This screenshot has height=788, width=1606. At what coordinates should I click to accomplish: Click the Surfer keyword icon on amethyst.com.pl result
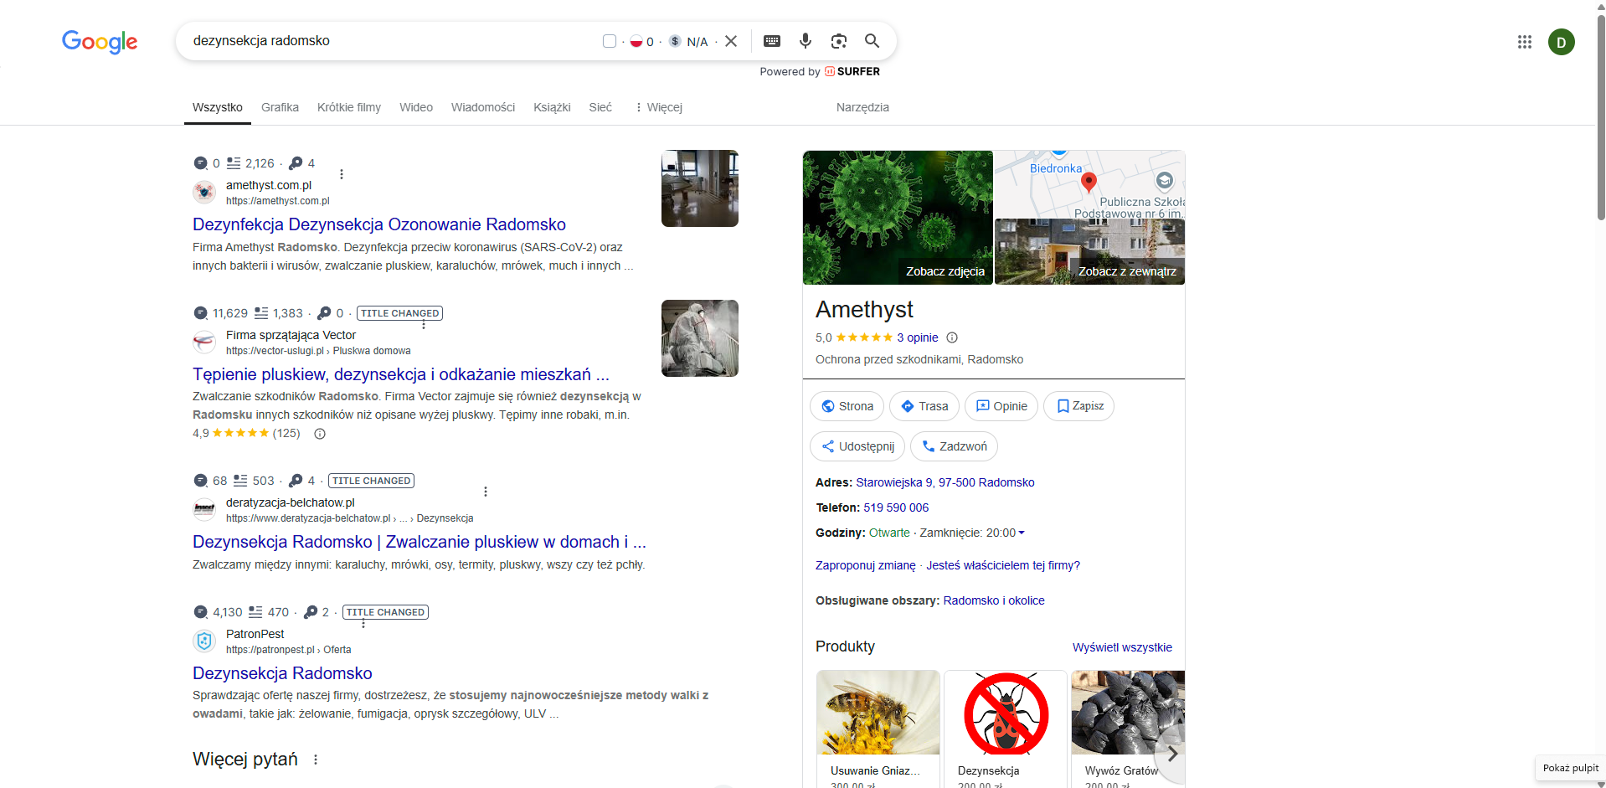(x=297, y=162)
